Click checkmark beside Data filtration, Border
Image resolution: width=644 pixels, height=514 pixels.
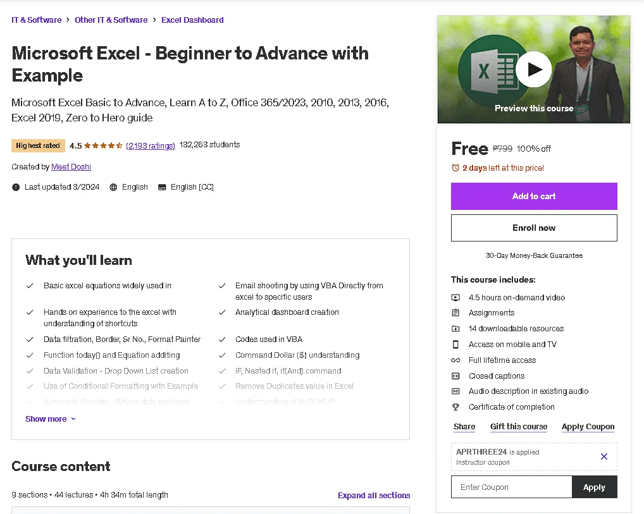pos(30,340)
